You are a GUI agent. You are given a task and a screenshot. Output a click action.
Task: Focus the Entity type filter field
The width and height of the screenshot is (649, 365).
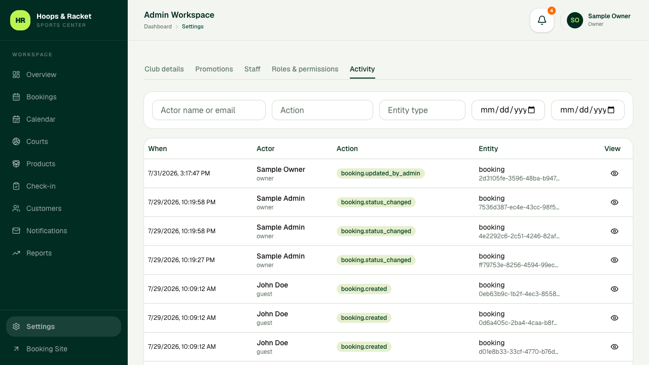(x=422, y=110)
